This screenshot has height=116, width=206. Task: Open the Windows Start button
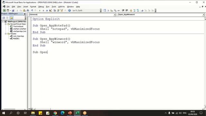pyautogui.click(x=4, y=113)
